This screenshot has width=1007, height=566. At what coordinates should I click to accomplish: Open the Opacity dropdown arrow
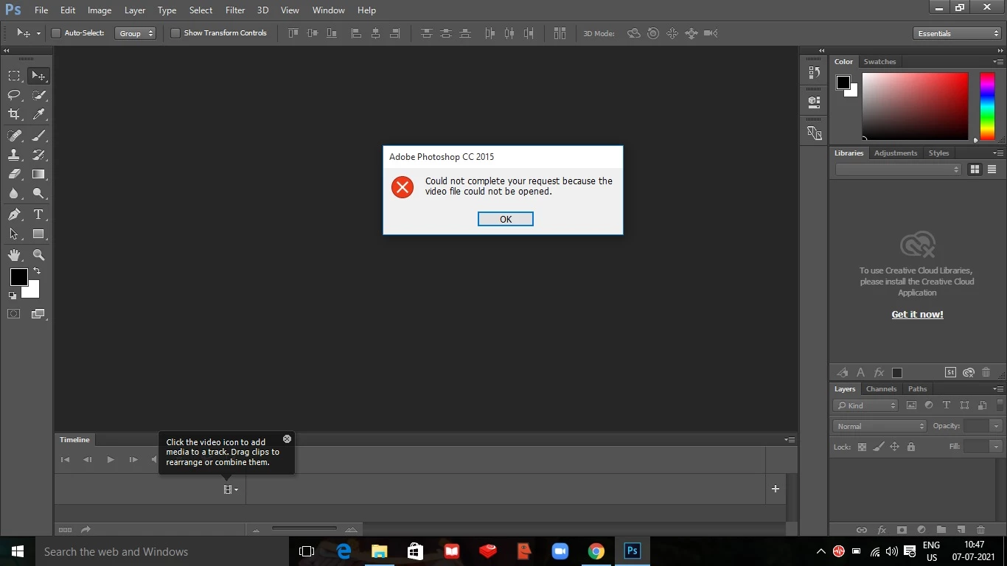tap(996, 426)
